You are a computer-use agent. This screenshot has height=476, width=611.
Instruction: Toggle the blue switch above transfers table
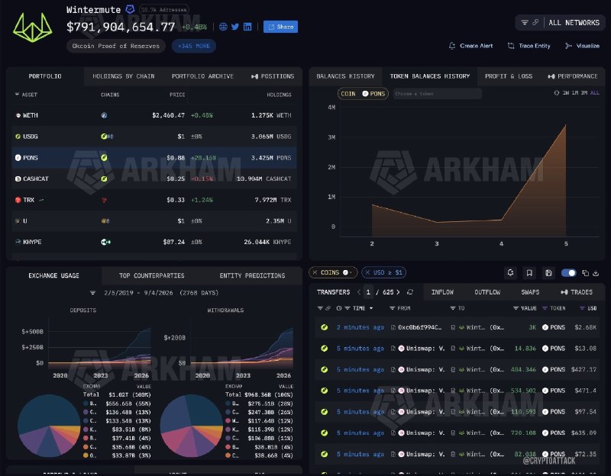(x=568, y=273)
